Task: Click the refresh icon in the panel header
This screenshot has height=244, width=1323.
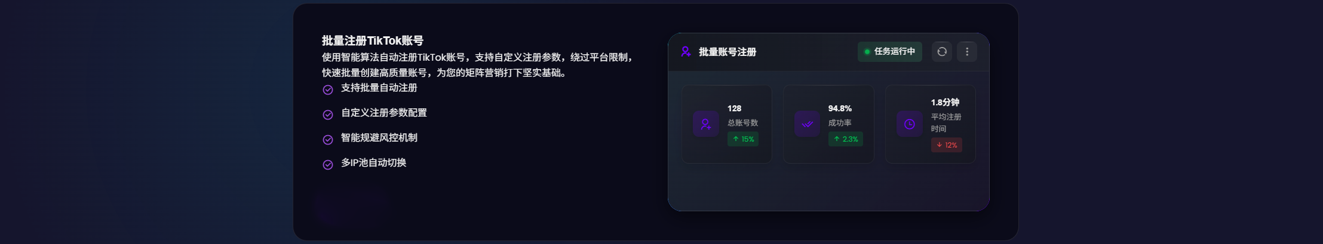Action: 942,52
